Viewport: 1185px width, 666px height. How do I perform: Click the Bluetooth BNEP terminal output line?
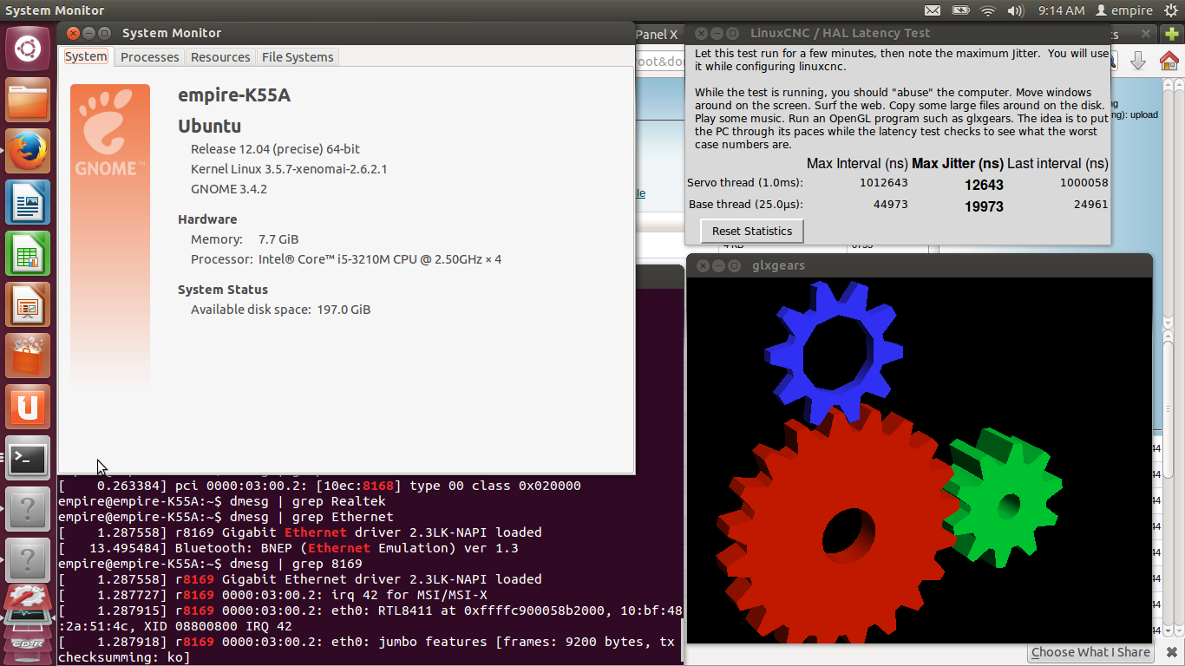[288, 548]
